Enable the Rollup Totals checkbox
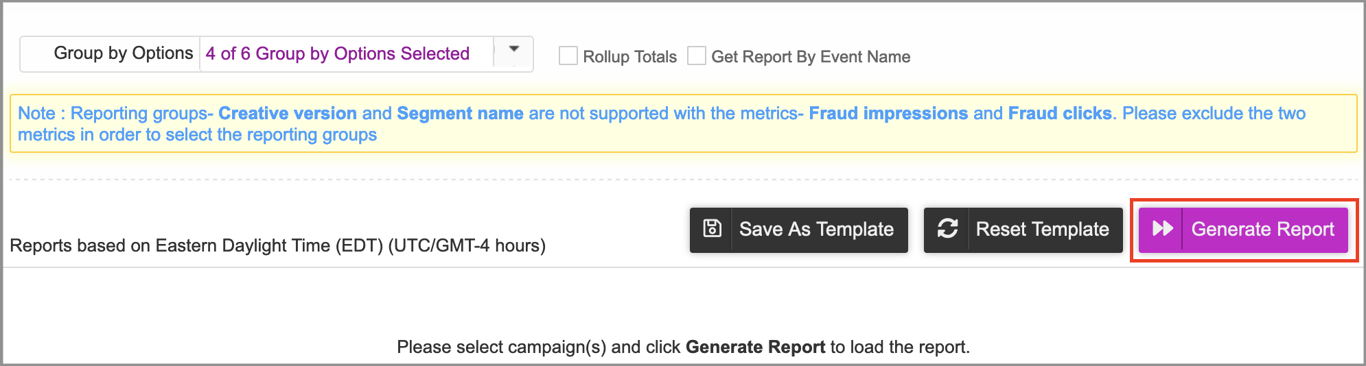Screen dimensions: 1366x366 [568, 56]
